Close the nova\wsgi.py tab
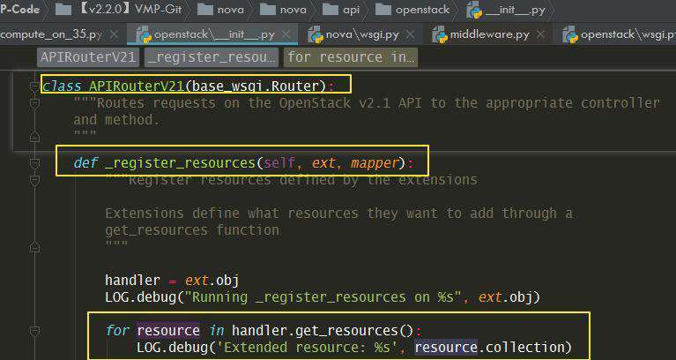Viewport: 676px width, 360px height. coord(411,35)
